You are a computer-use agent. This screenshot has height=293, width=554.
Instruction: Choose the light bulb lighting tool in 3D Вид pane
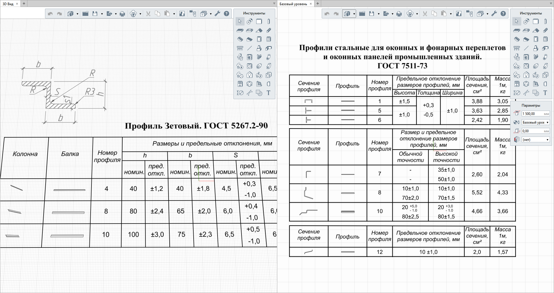point(250,75)
